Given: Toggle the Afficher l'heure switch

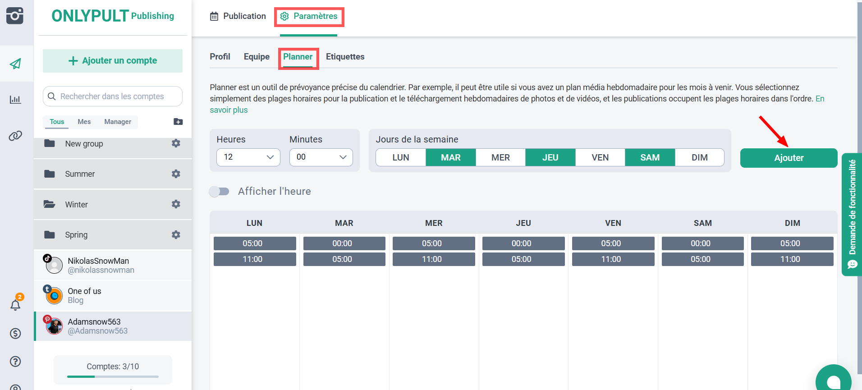Looking at the screenshot, I should click(x=220, y=192).
